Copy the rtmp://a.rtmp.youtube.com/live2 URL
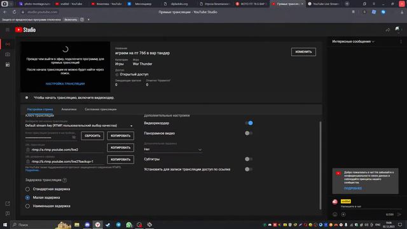Screen dimensions: 407x229 (120, 148)
